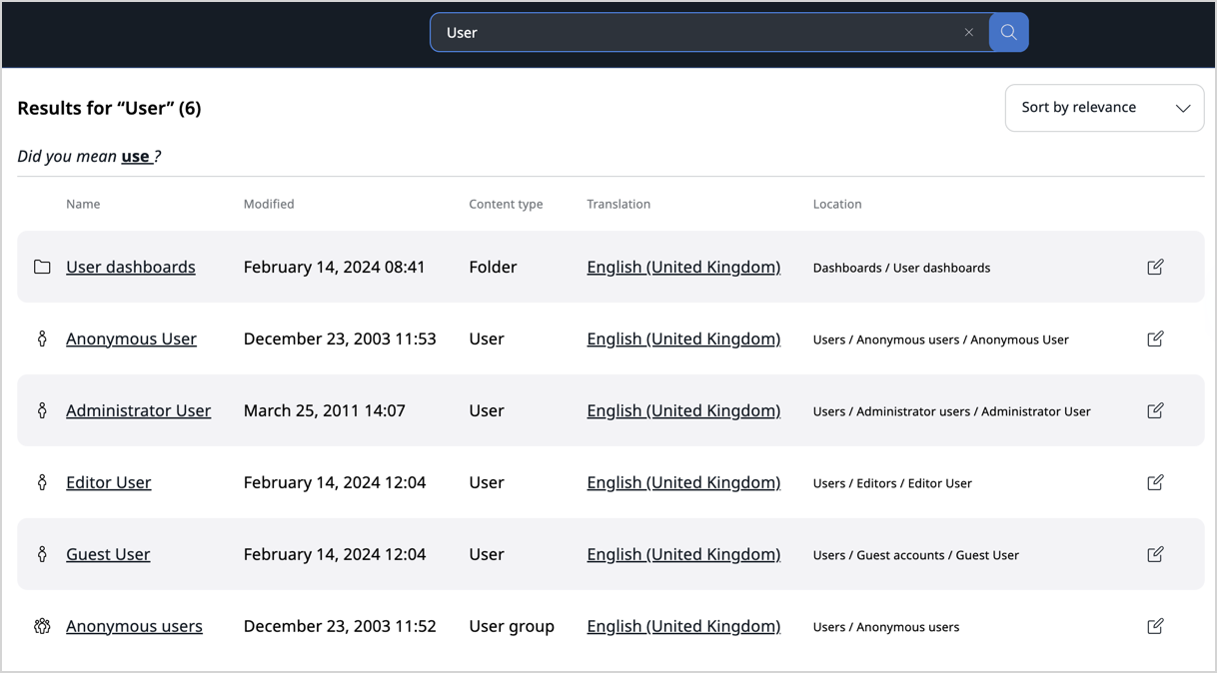The width and height of the screenshot is (1217, 673).
Task: Clear the search field with X icon
Action: point(968,32)
